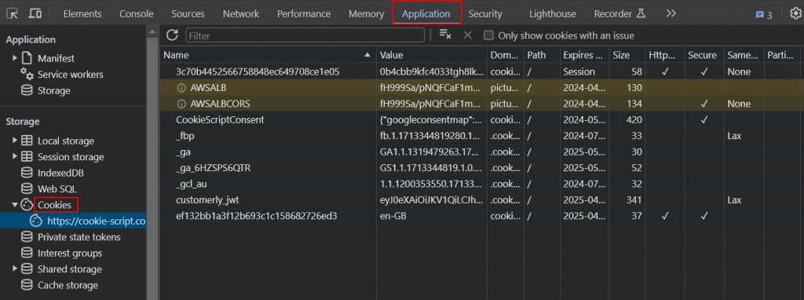Viewport: 804px width, 300px height.
Task: Show more tabs via the chevron
Action: (671, 14)
